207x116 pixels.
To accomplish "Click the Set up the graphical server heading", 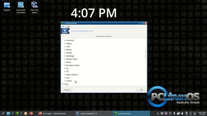I will click(x=82, y=31).
